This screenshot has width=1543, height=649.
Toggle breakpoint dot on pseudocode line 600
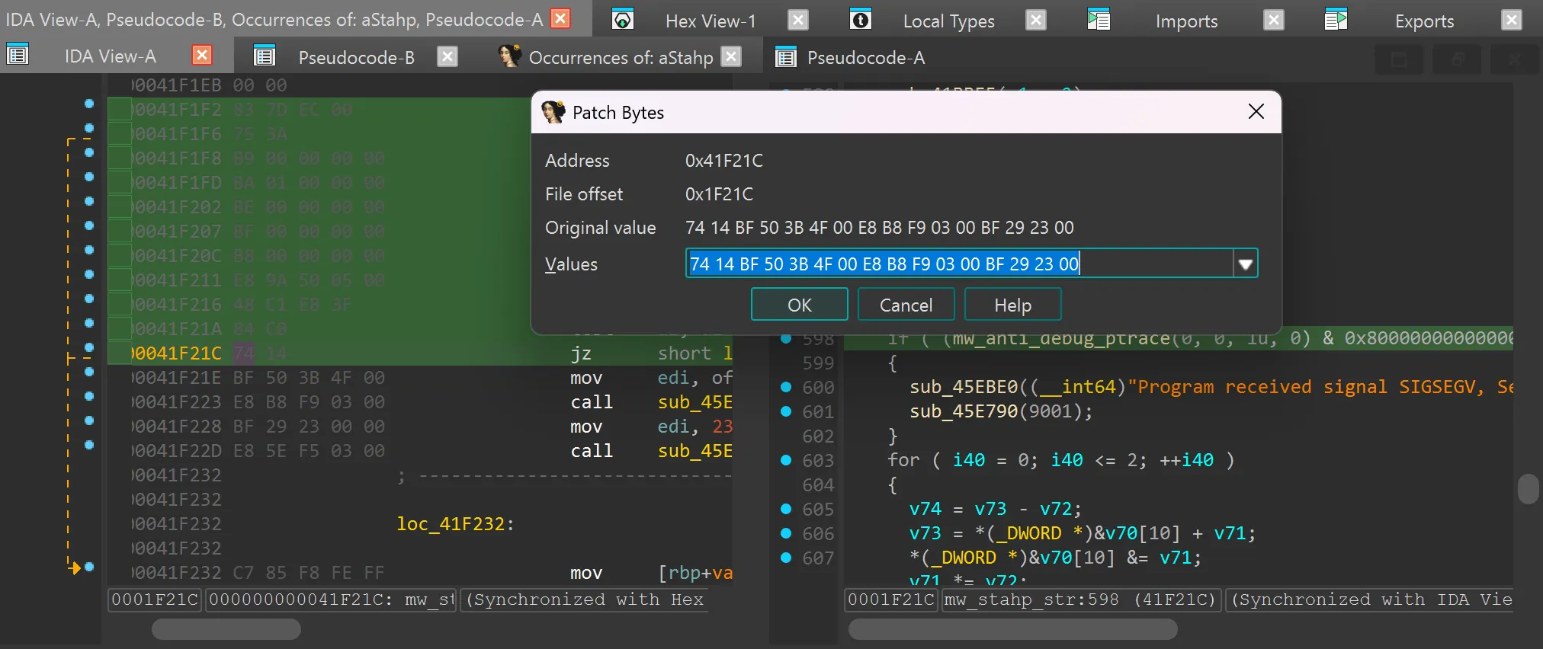click(x=786, y=388)
